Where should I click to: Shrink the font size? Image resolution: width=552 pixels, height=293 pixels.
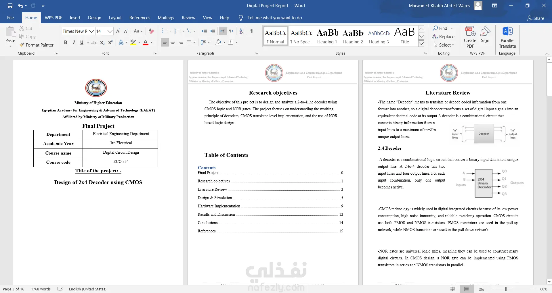click(x=126, y=31)
